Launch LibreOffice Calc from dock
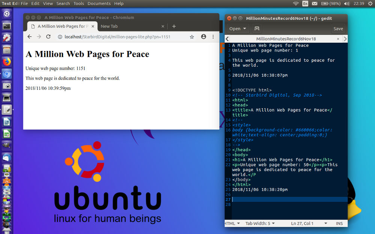The image size is (375, 234). (x=7, y=134)
